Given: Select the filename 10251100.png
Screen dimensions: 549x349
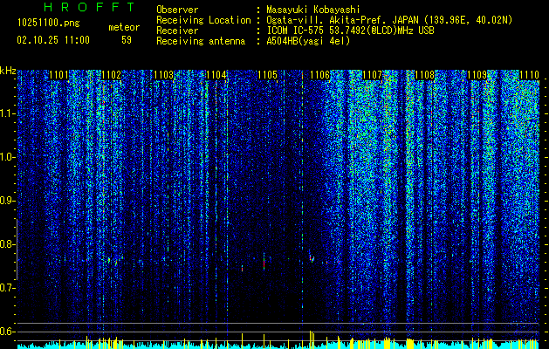Looking at the screenshot, I should pos(49,23).
